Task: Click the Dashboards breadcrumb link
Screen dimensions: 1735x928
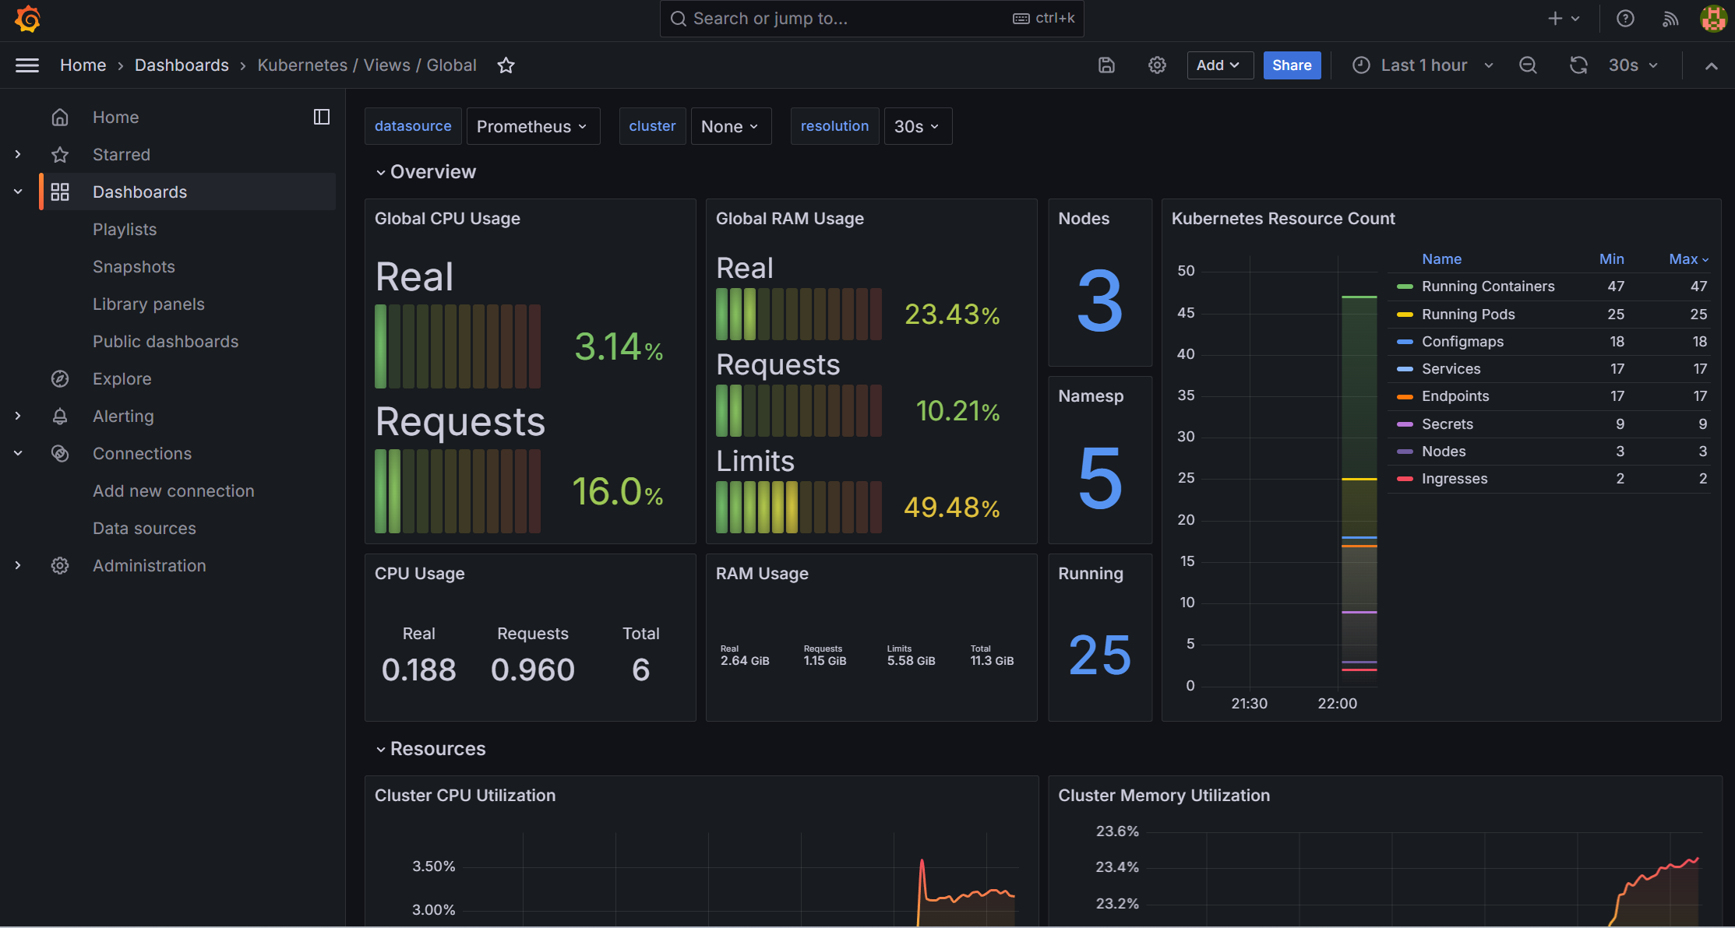Action: tap(182, 65)
